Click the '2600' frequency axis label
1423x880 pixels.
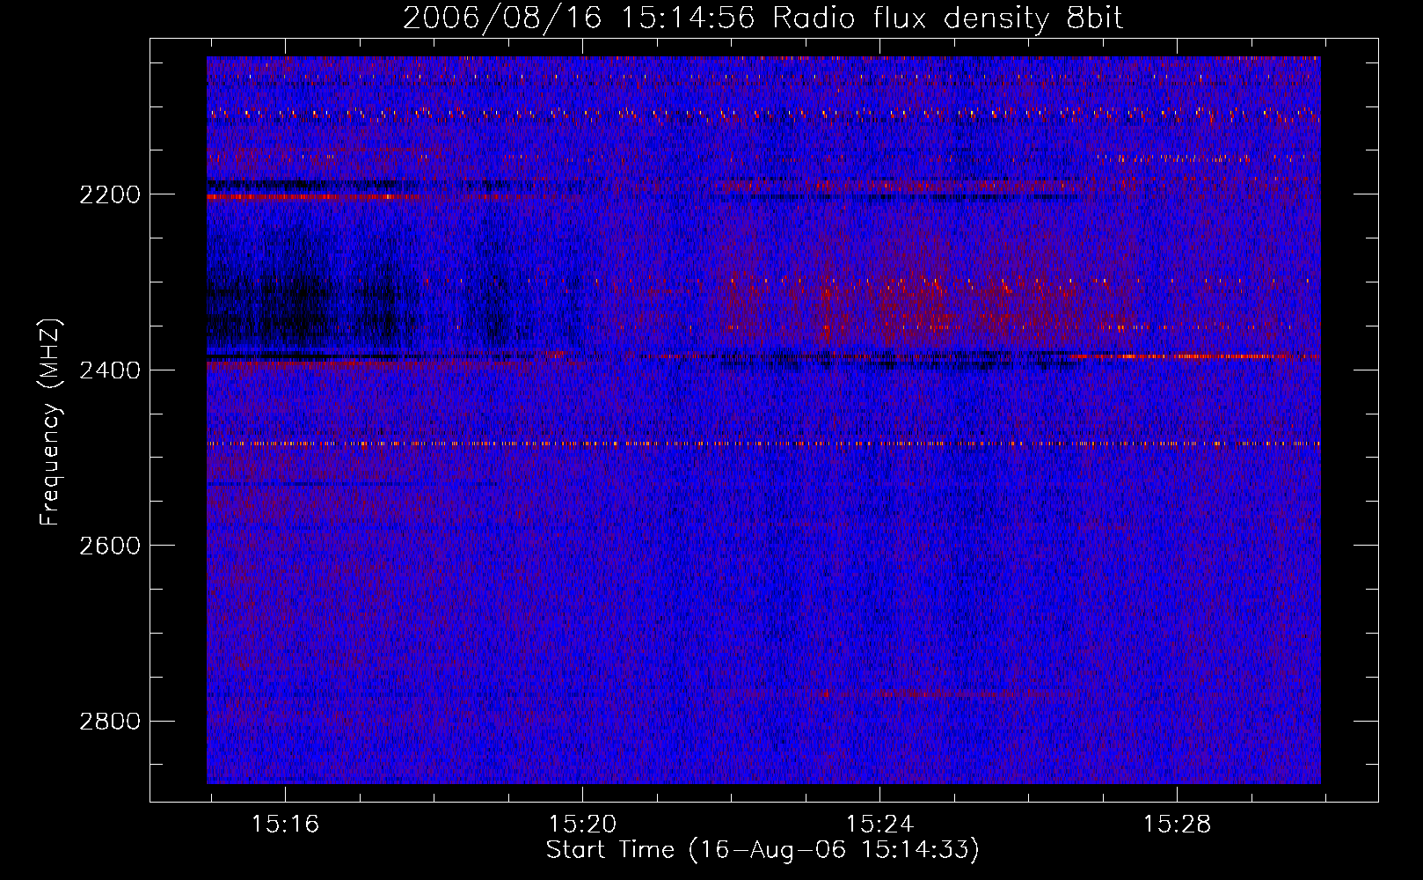(110, 546)
